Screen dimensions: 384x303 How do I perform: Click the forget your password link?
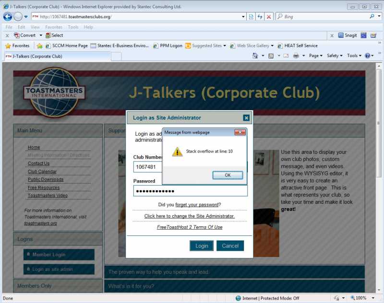tap(197, 204)
